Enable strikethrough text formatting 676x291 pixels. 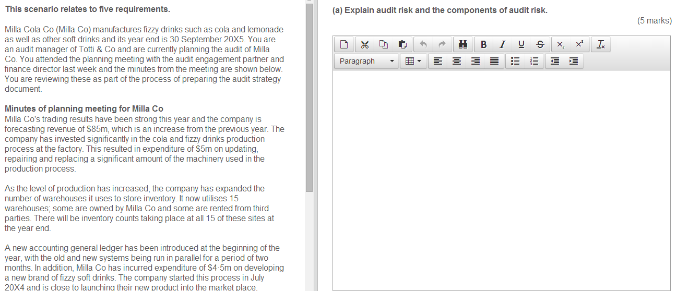point(540,45)
